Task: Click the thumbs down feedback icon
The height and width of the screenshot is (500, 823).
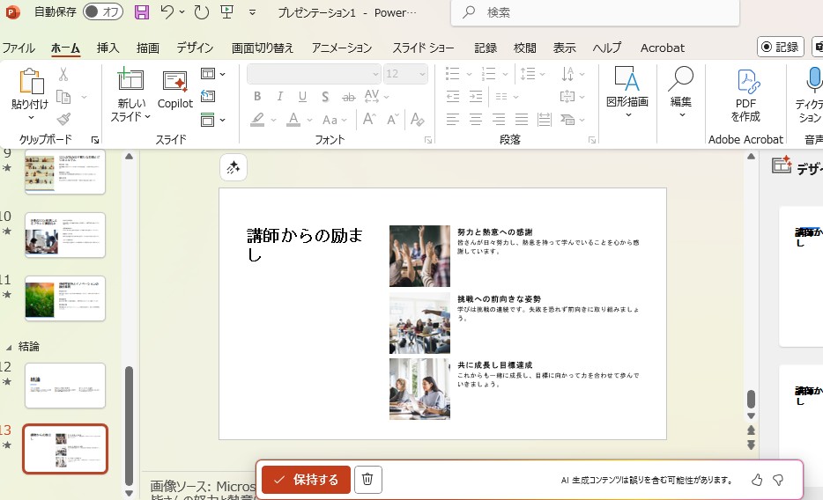Action: coord(778,480)
